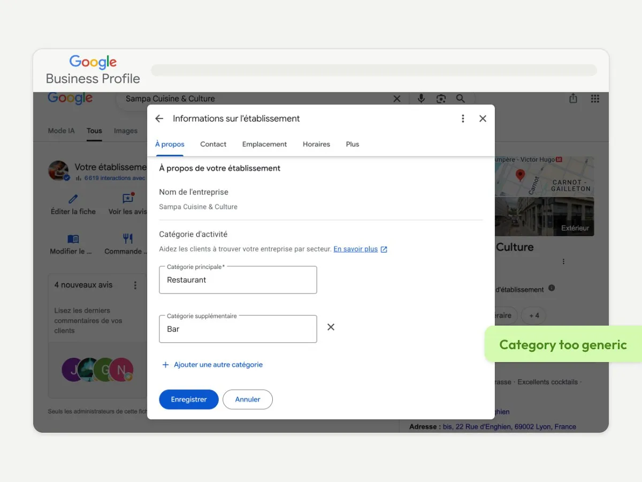The image size is (642, 482).
Task: Open the Horaires tab
Action: click(316, 145)
